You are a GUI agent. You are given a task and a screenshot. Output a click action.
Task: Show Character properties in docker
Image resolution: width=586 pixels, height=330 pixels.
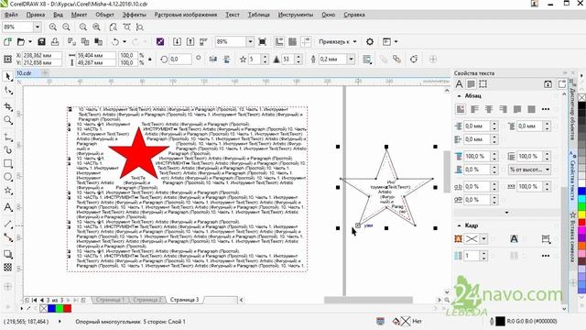(x=459, y=84)
